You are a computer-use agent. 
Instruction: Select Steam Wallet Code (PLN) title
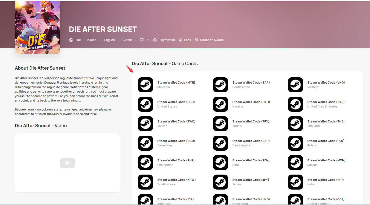[x=326, y=141]
